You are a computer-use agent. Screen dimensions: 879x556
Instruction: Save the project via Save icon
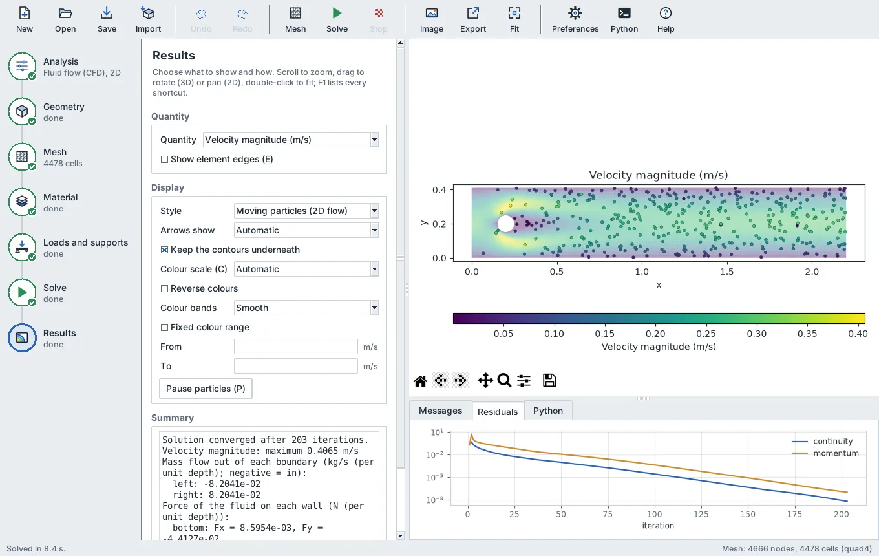[x=107, y=19]
